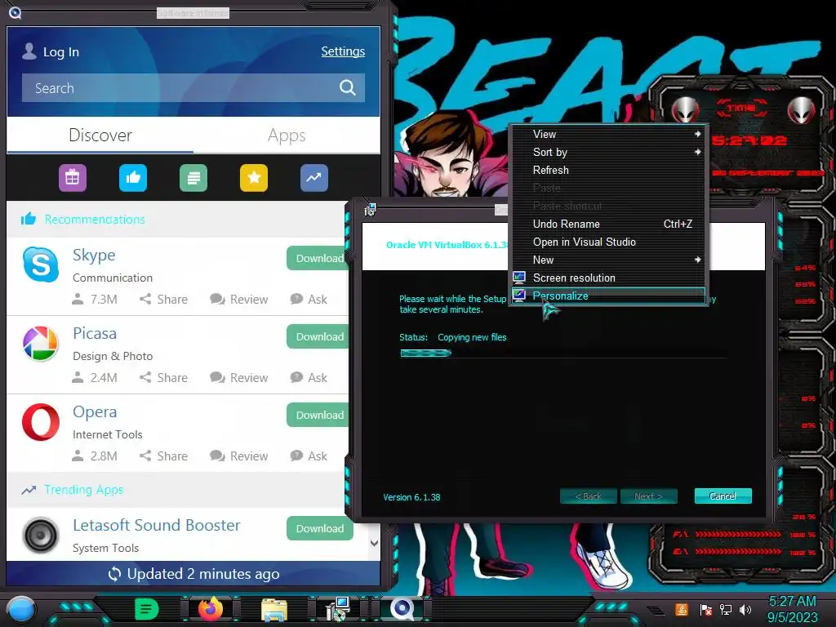This screenshot has width=836, height=627.
Task: Switch to the Discover tab
Action: [x=100, y=136]
